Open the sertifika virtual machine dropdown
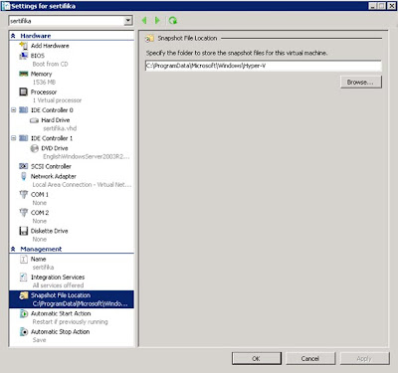 pos(128,21)
